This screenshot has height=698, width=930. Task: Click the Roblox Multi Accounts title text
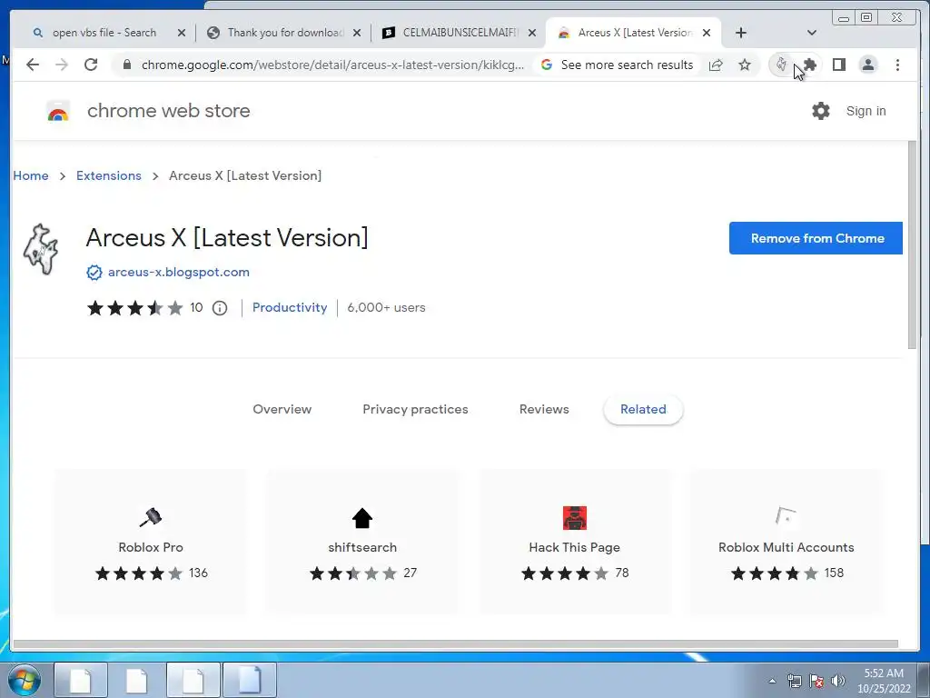click(x=786, y=547)
